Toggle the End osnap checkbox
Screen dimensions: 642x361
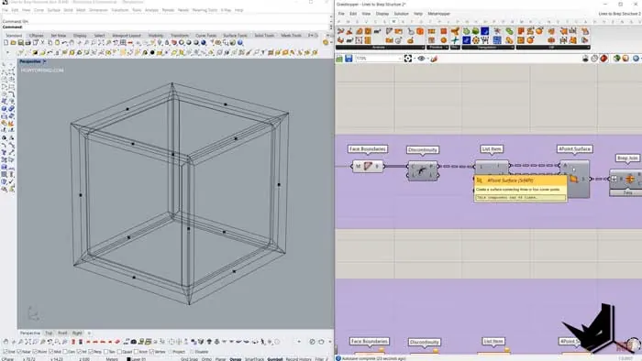click(5, 352)
